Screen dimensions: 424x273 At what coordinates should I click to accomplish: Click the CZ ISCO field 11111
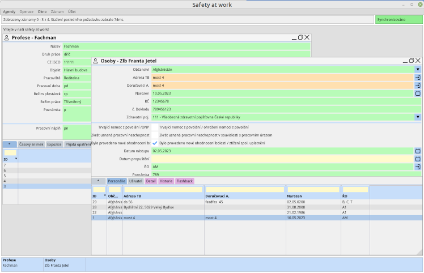[x=77, y=62]
